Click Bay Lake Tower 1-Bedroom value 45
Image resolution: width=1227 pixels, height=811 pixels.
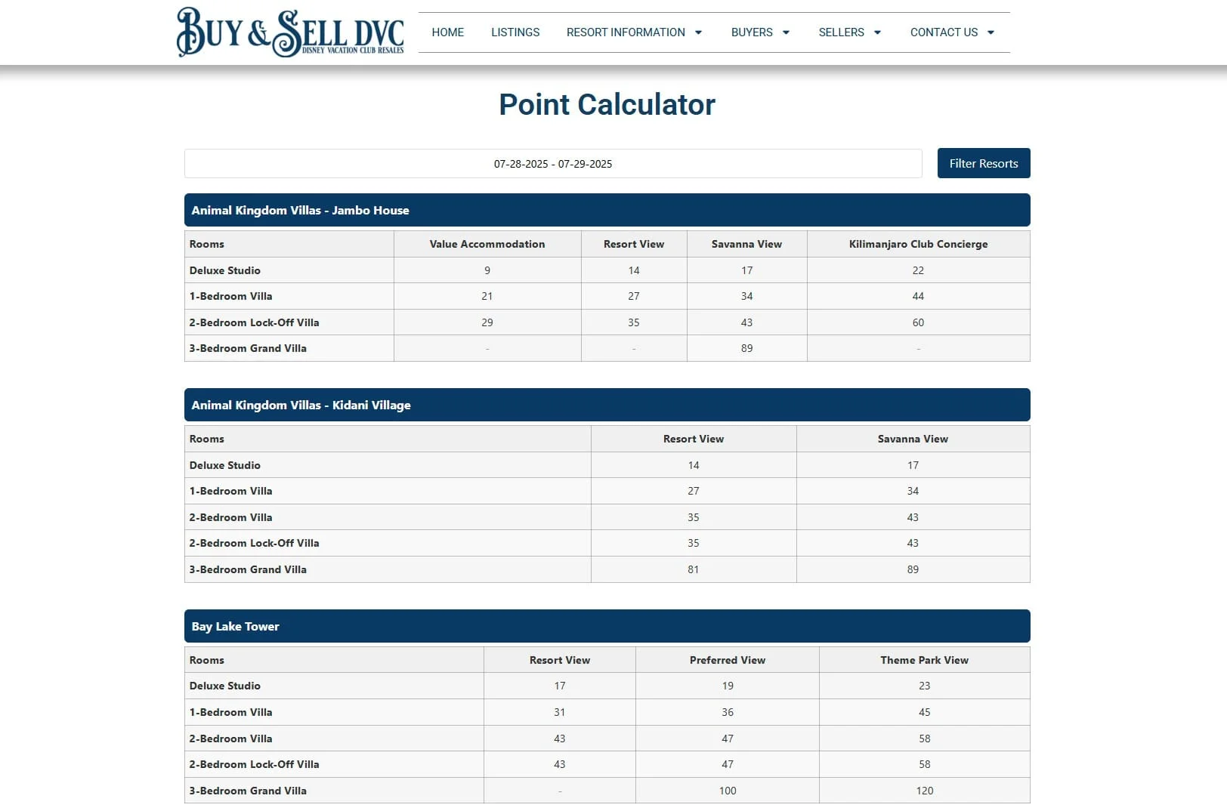[x=925, y=712]
